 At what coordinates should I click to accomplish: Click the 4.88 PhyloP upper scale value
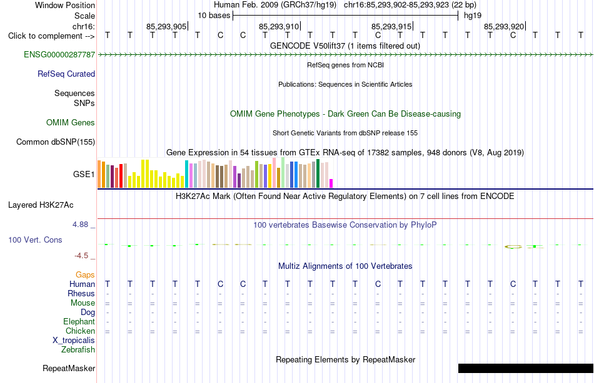(80, 224)
